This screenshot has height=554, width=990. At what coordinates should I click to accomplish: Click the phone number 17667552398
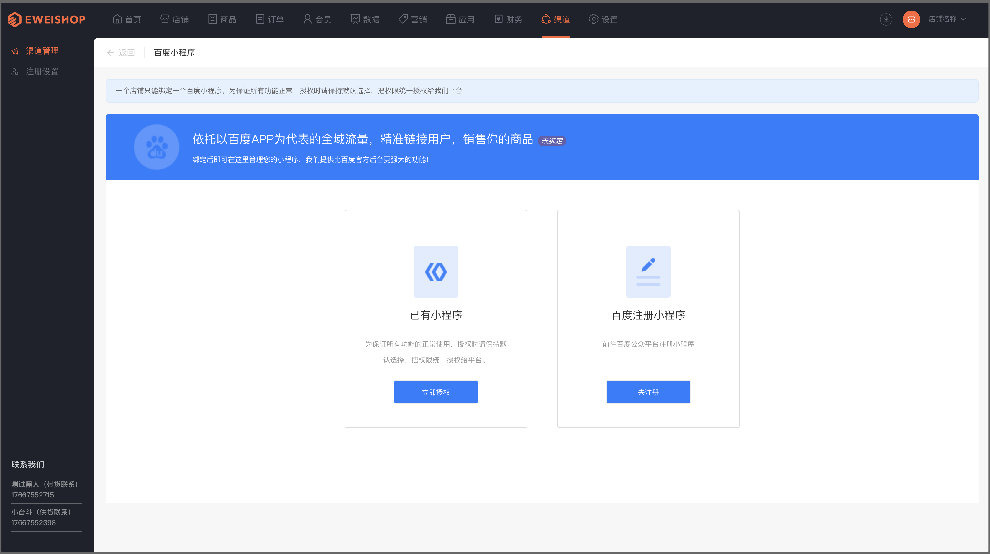(33, 522)
